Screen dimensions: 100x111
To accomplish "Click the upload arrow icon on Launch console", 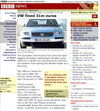I will [x=95, y=24].
